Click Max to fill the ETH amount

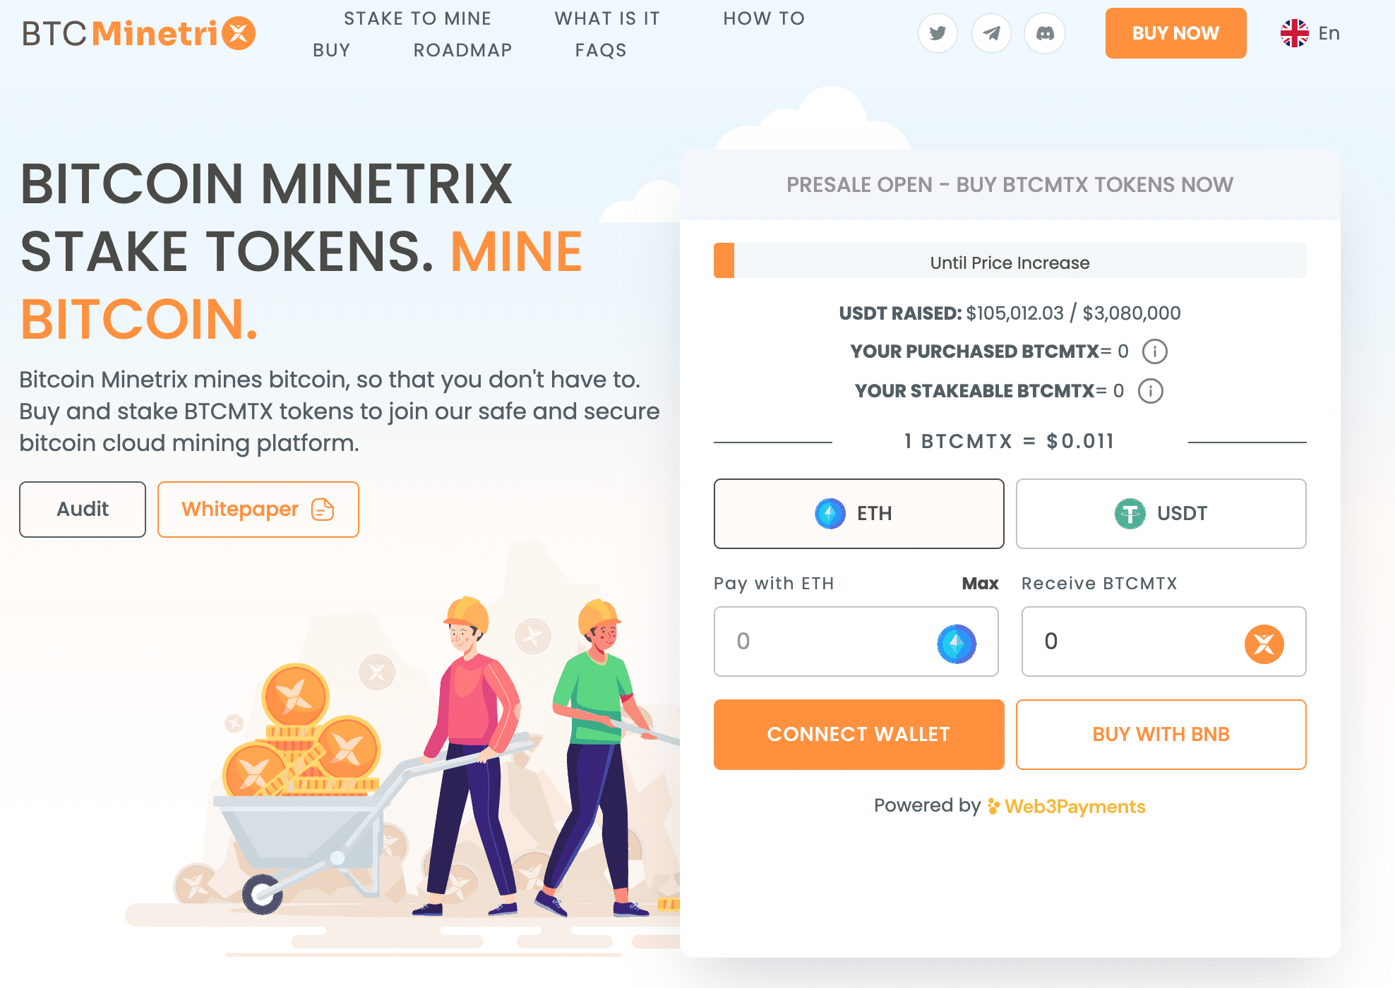980,584
